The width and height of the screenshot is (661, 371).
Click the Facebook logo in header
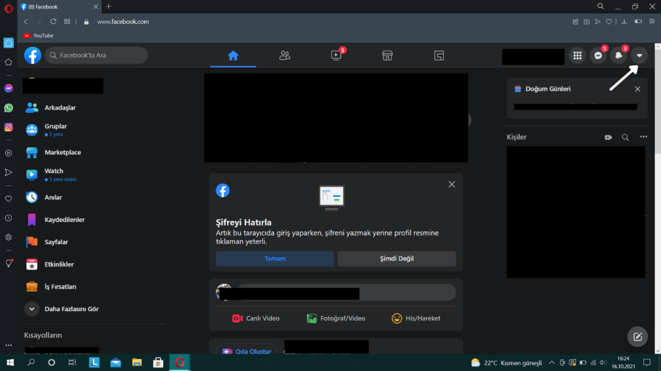click(33, 55)
